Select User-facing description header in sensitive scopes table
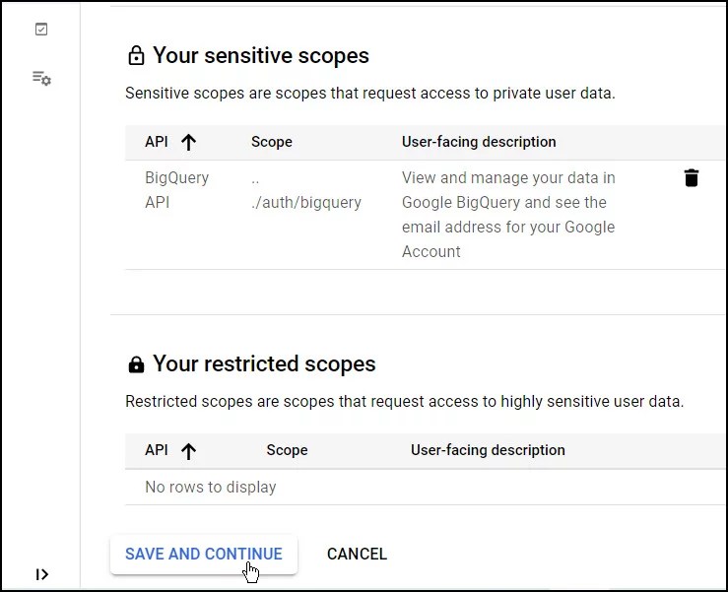This screenshot has height=592, width=728. (479, 142)
